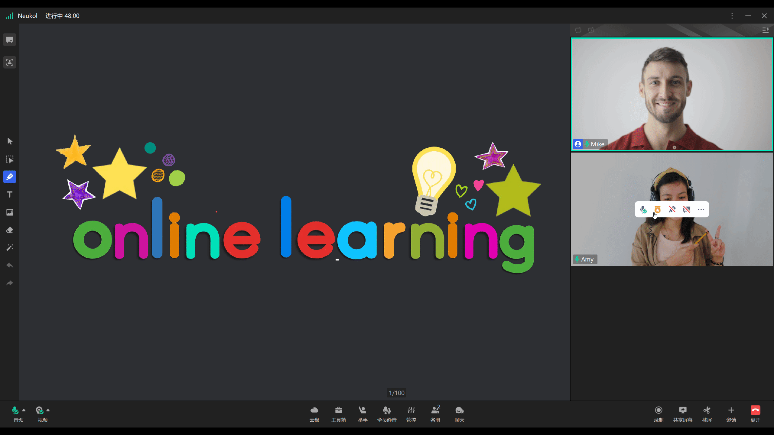Click the Neukol meeting name
The image size is (774, 435).
(x=28, y=16)
